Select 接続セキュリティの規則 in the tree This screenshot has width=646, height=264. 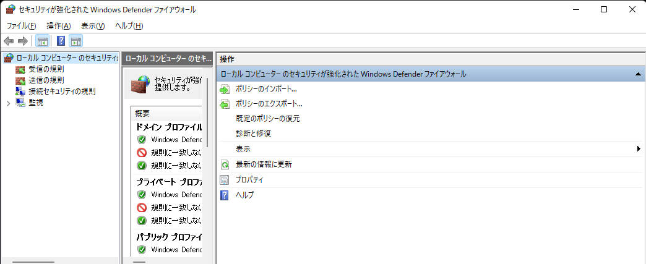(x=61, y=92)
